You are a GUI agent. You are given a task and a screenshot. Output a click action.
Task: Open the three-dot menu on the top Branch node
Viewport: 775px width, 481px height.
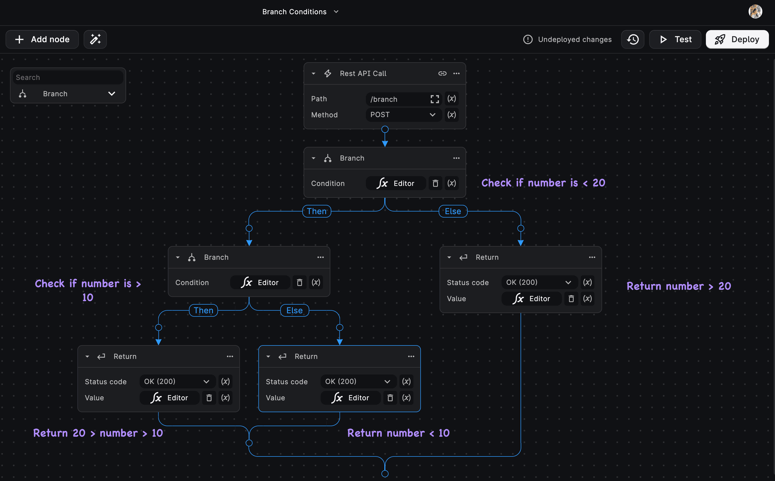point(456,158)
